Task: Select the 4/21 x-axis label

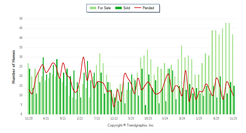Action: [46, 118]
